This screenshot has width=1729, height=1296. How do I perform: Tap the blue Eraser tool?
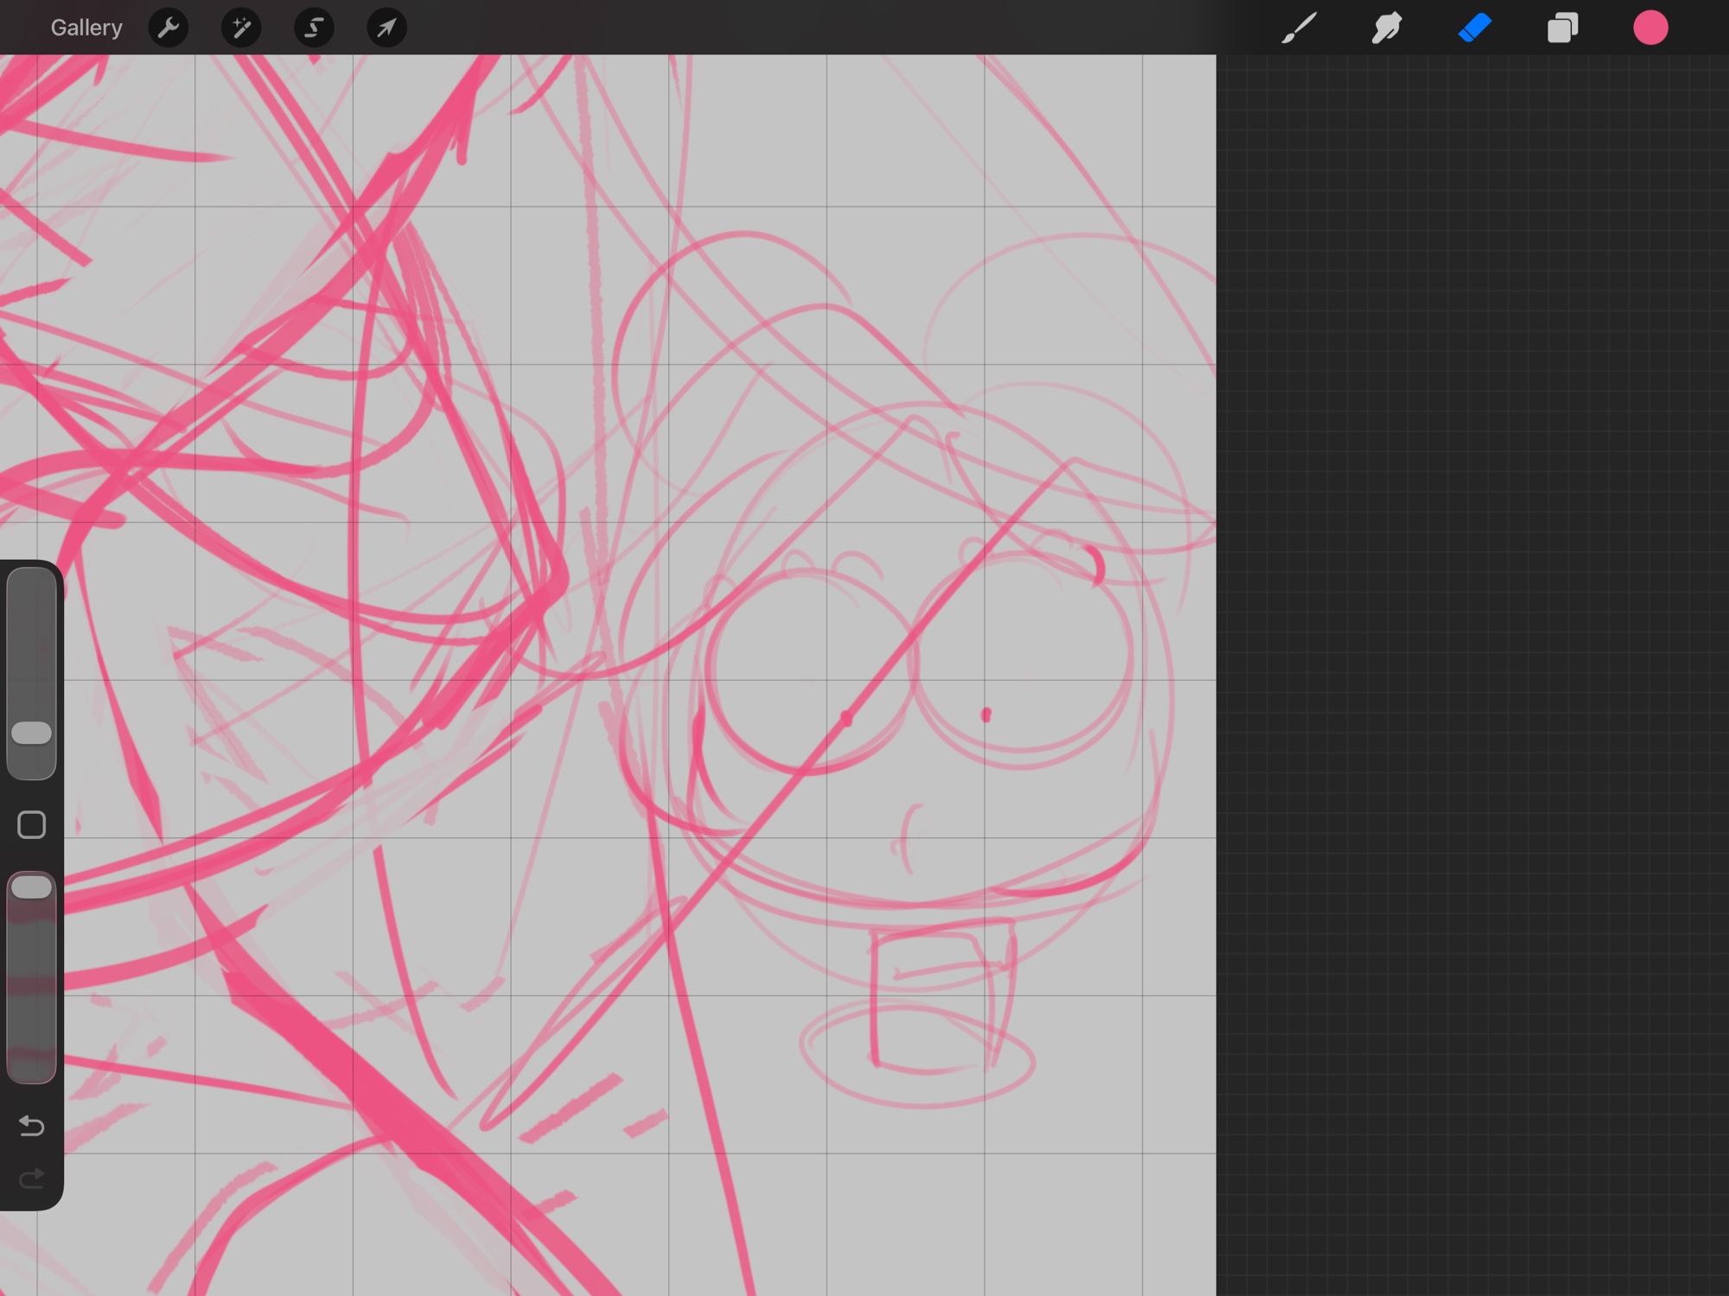(1475, 28)
